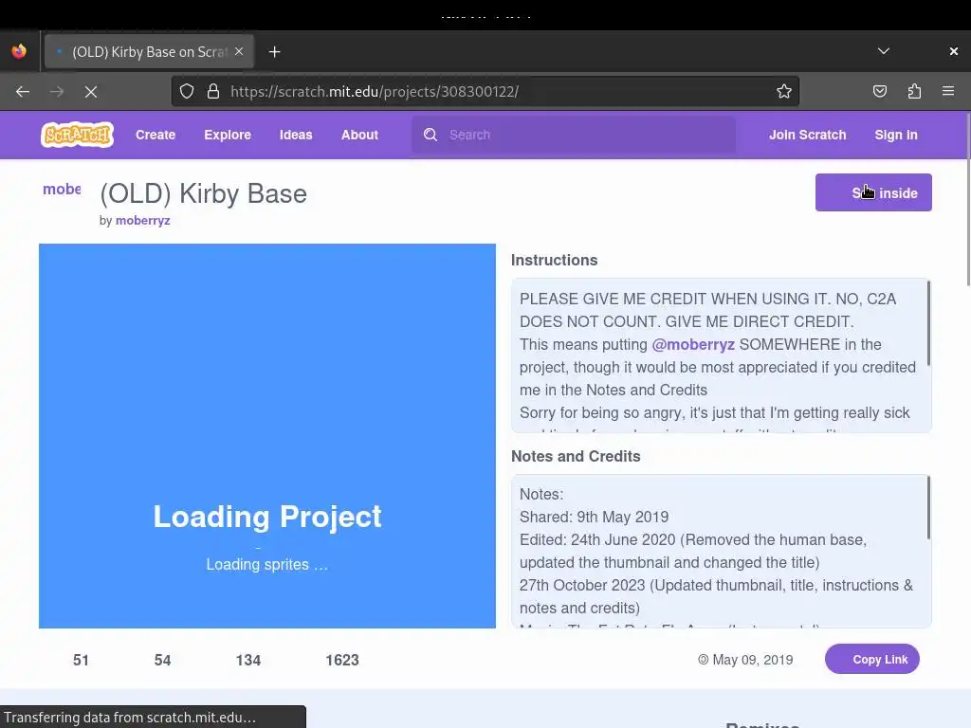Open the Pocket save icon
Screen dimensions: 971x728
880,92
